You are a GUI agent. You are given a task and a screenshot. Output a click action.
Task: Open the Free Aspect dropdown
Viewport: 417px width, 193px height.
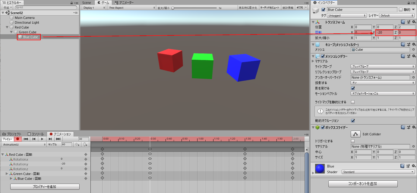click(x=131, y=8)
